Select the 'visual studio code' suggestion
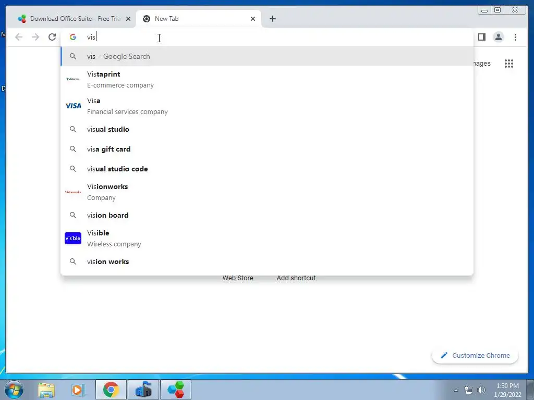 point(267,169)
